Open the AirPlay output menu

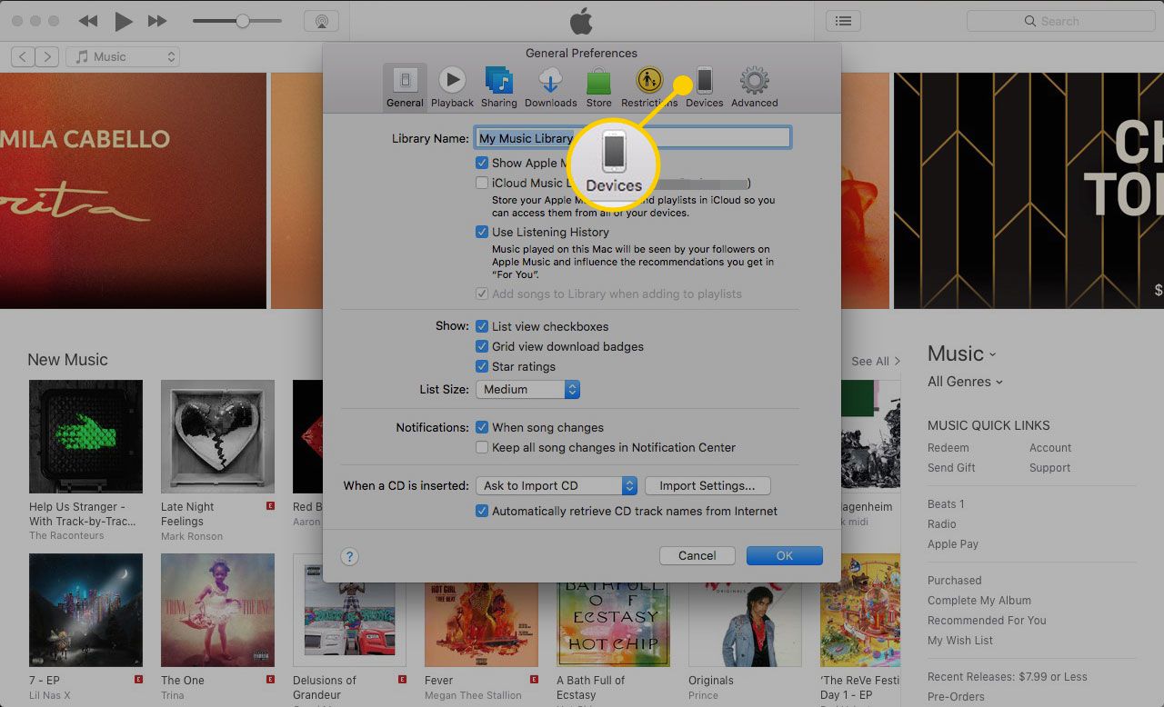(x=321, y=21)
